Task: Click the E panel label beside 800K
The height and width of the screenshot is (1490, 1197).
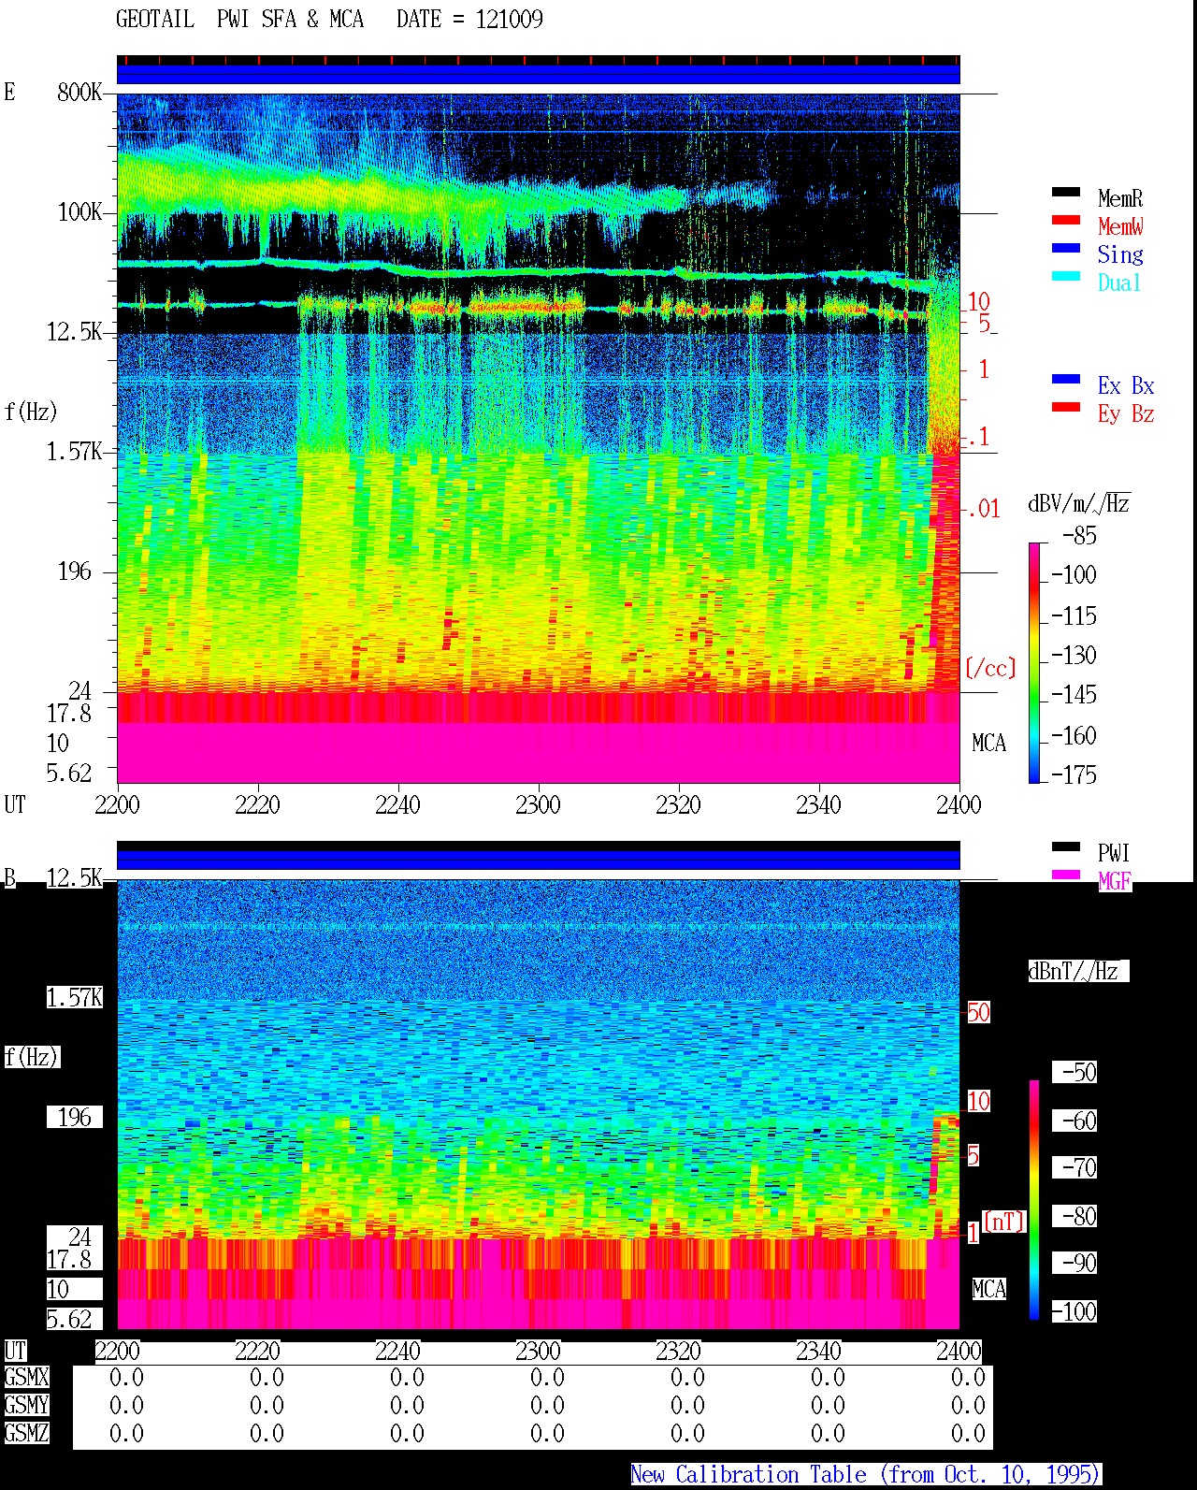Action: point(10,92)
